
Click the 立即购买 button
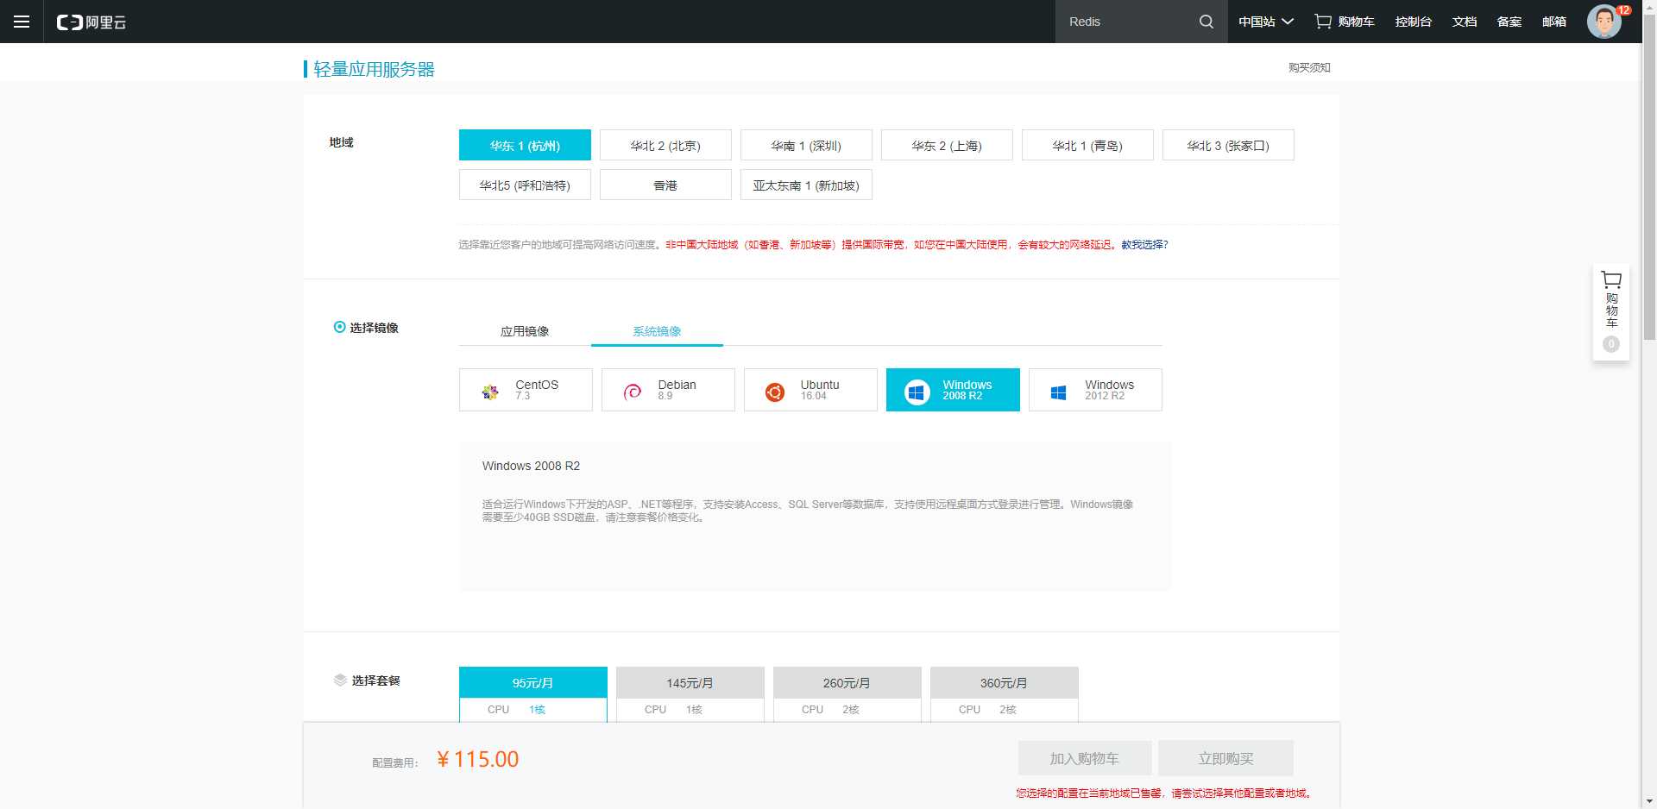point(1225,758)
